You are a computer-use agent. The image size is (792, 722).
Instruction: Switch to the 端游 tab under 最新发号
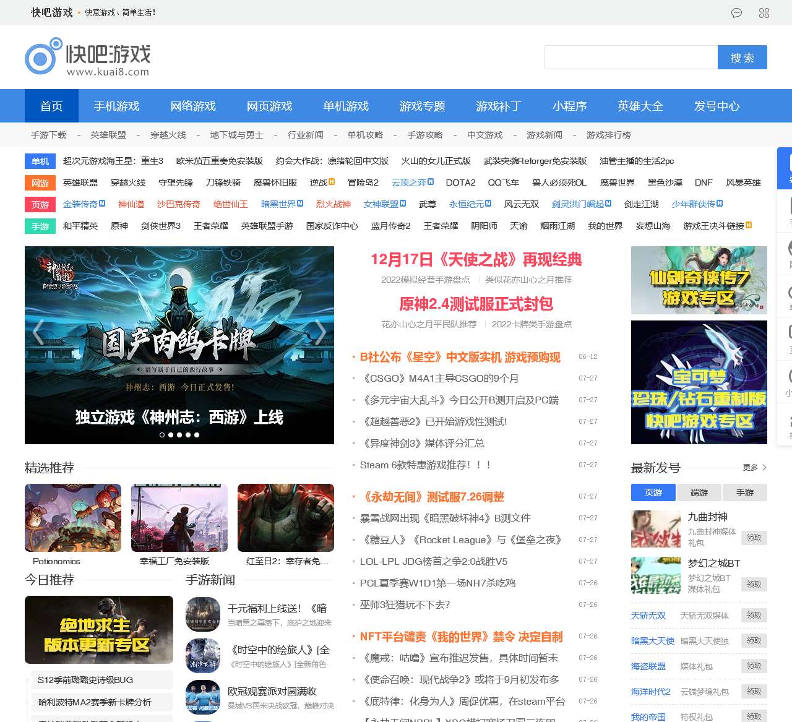(x=699, y=492)
